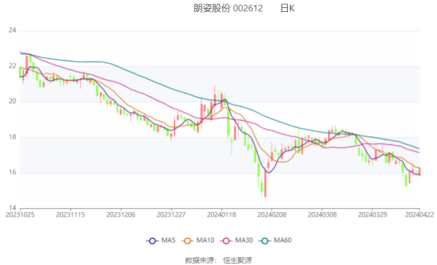Click the 20231115 date axis label
The image size is (437, 265).
pos(70,215)
